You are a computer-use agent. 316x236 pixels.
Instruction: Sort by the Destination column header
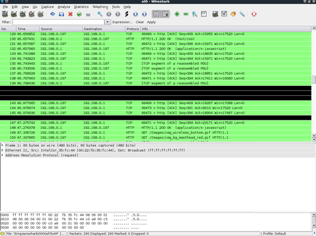coord(104,29)
